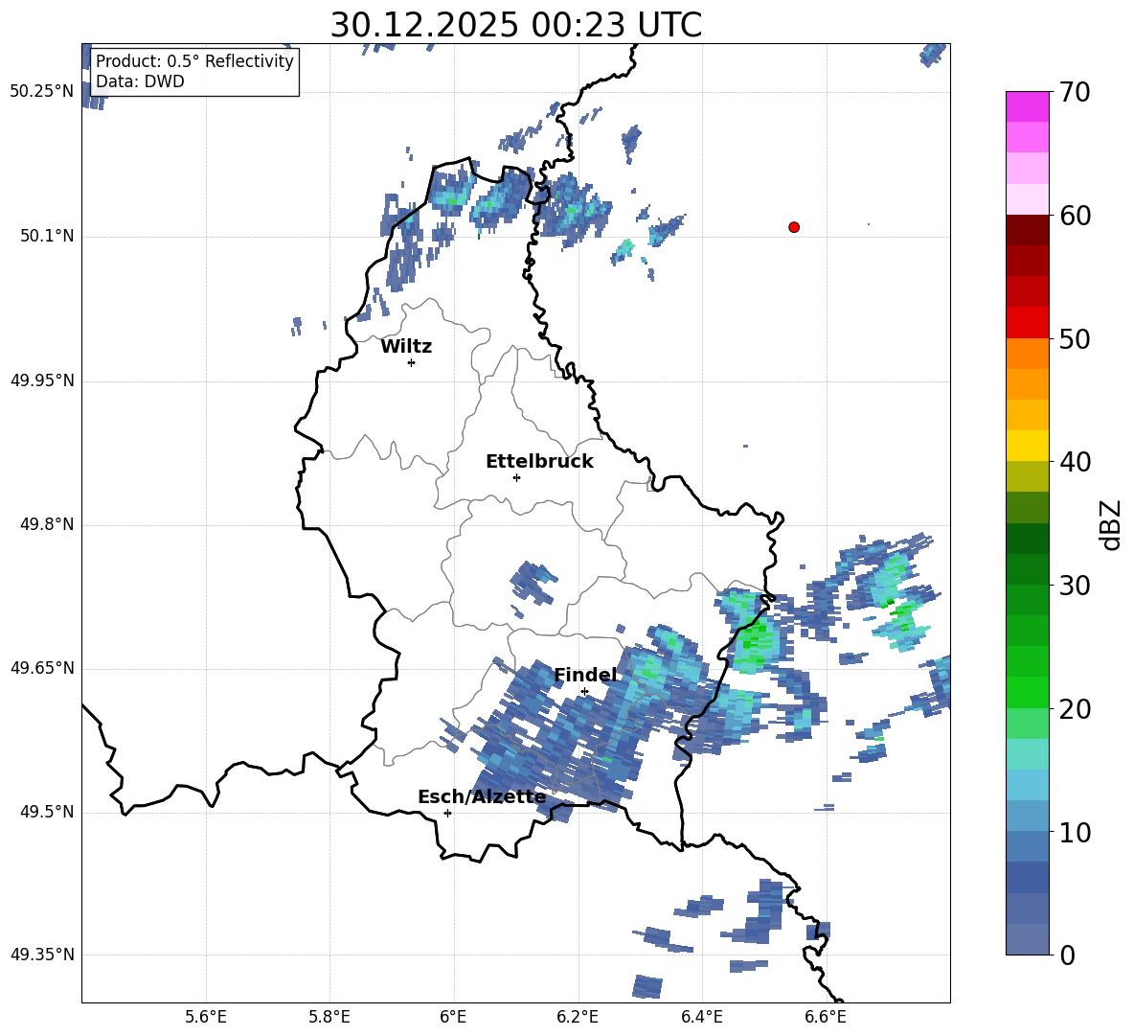Pick the bright green colorbar segment above 20
The image size is (1134, 1036).
(x=1027, y=692)
